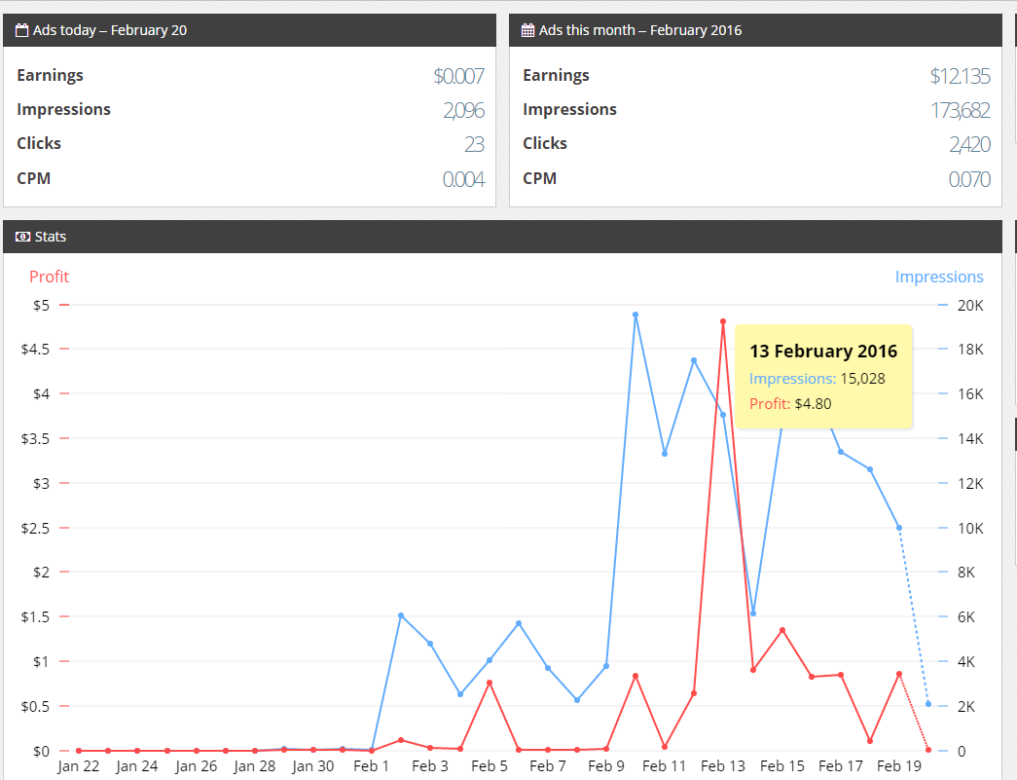The image size is (1017, 780).
Task: Click the 13 February 2016 tooltip title
Action: [823, 352]
